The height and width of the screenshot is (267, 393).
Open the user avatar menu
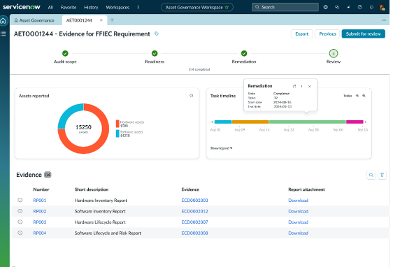coord(383,7)
